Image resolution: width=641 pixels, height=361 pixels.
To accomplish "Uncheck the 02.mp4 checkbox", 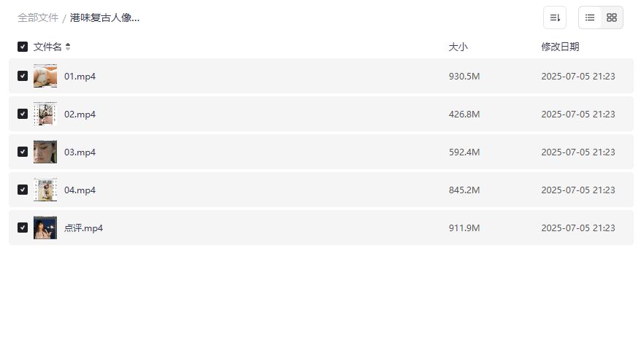I will tap(23, 114).
